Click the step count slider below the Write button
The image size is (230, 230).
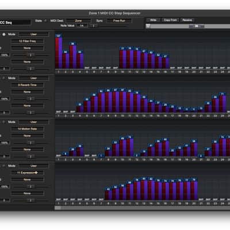pos(188,26)
